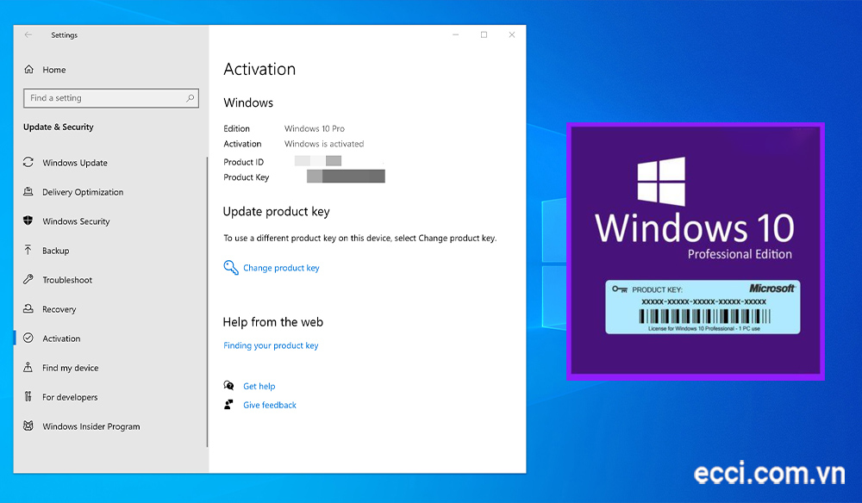Select the Delivery Optimization icon
Screen dimensions: 862x503
click(x=28, y=192)
